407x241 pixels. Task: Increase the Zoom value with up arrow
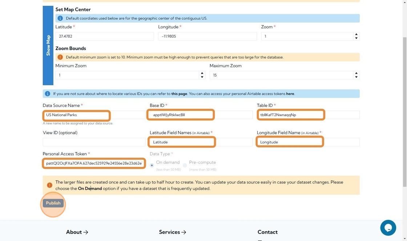tap(356, 34)
